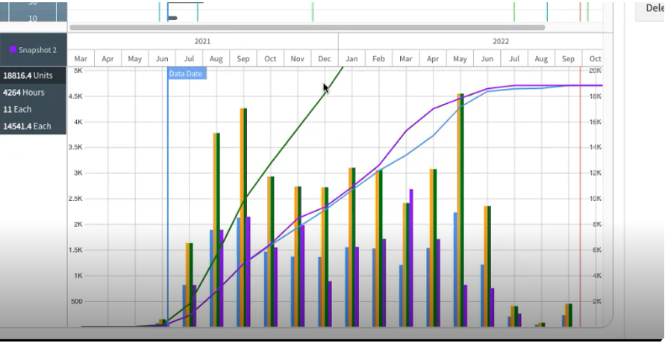Click the orange bar in August 2021
The image size is (665, 343).
point(215,229)
